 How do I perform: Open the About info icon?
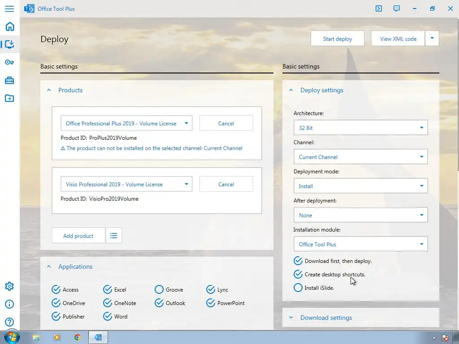[x=9, y=304]
